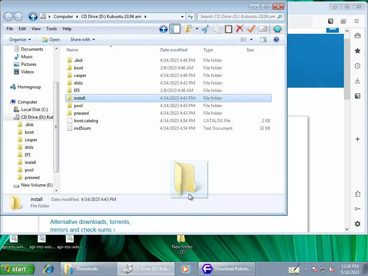Select the EFI folder in file list
Viewport: 368px width, 276px height.
coord(169,90)
